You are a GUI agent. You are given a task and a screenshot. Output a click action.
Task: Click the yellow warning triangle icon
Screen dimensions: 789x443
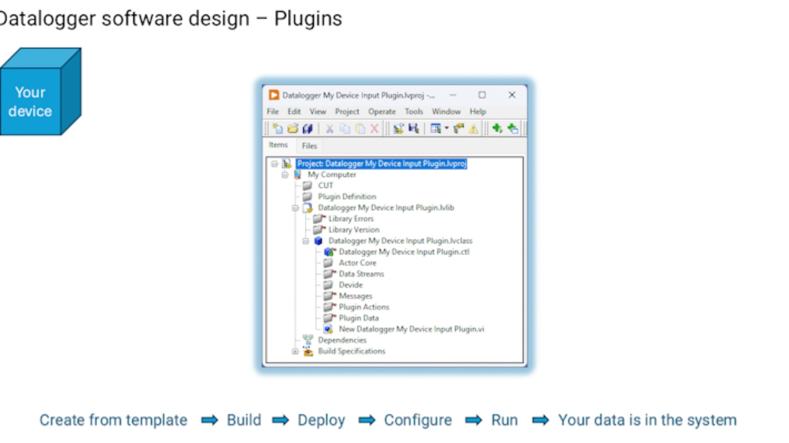(474, 128)
